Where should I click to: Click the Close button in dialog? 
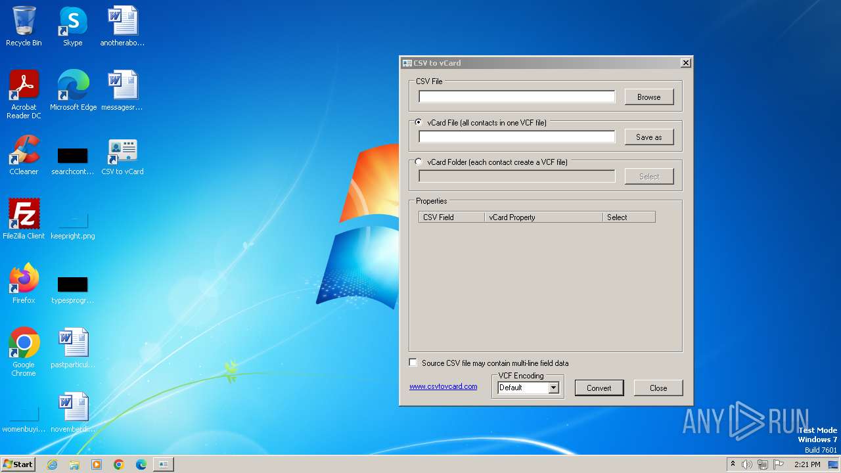pos(658,388)
